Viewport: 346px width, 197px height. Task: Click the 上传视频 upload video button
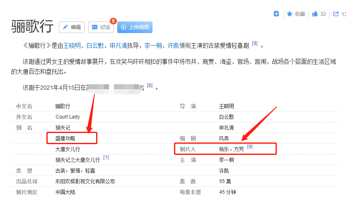(x=135, y=27)
